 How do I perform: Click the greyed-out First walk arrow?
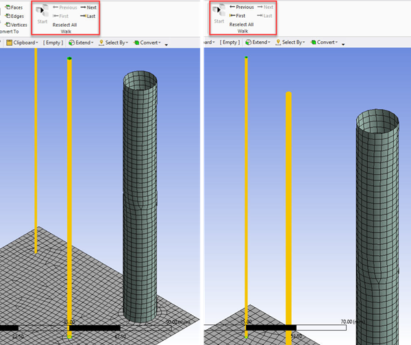[60, 16]
